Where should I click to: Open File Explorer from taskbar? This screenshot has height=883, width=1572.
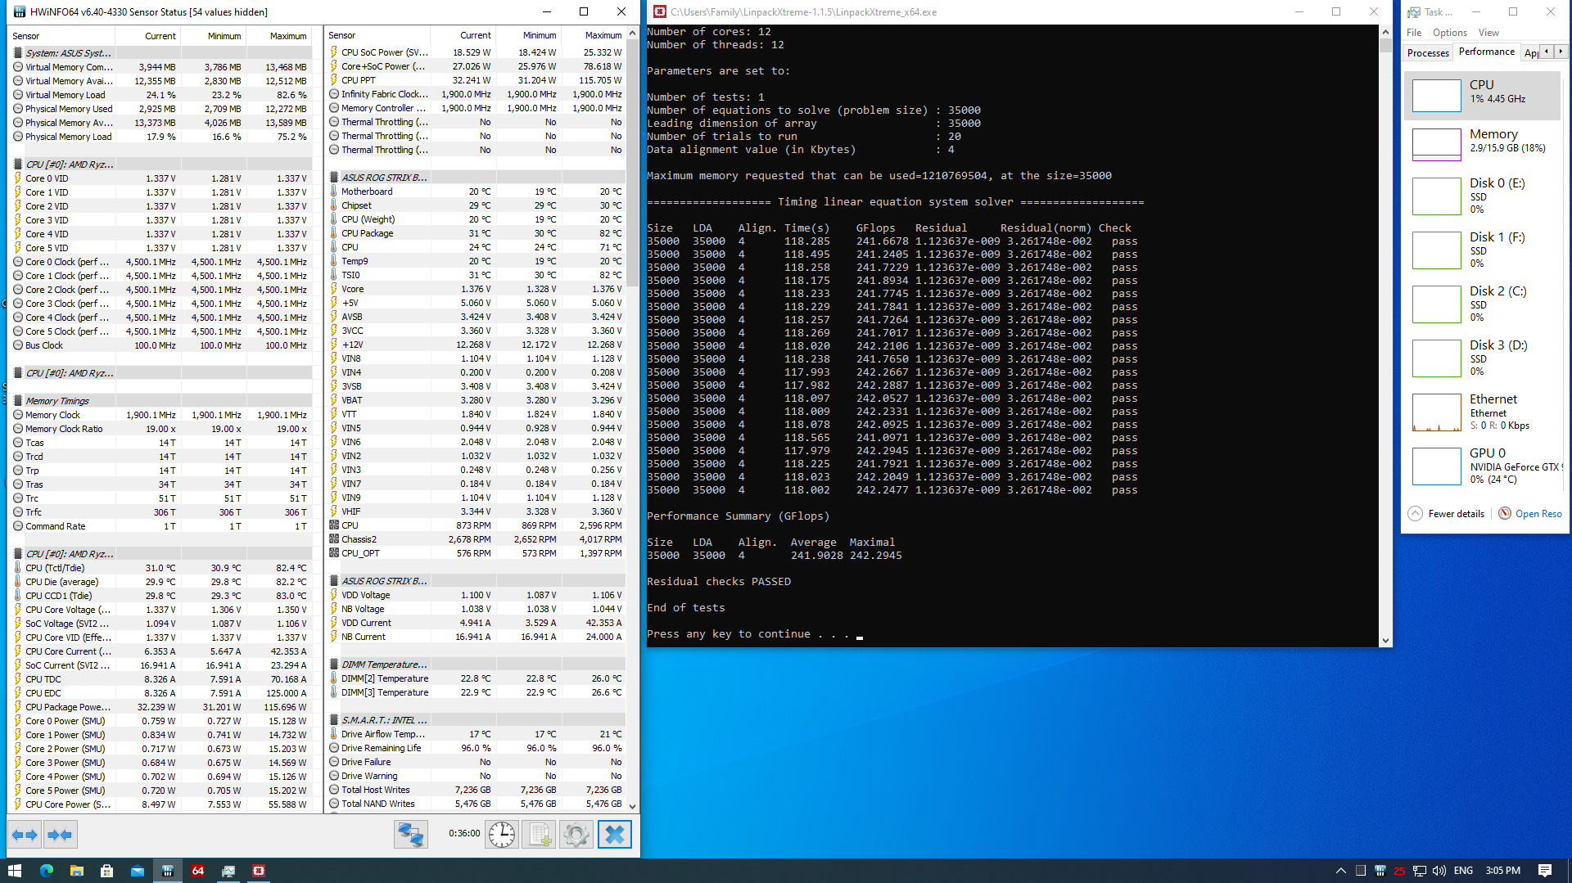76,871
